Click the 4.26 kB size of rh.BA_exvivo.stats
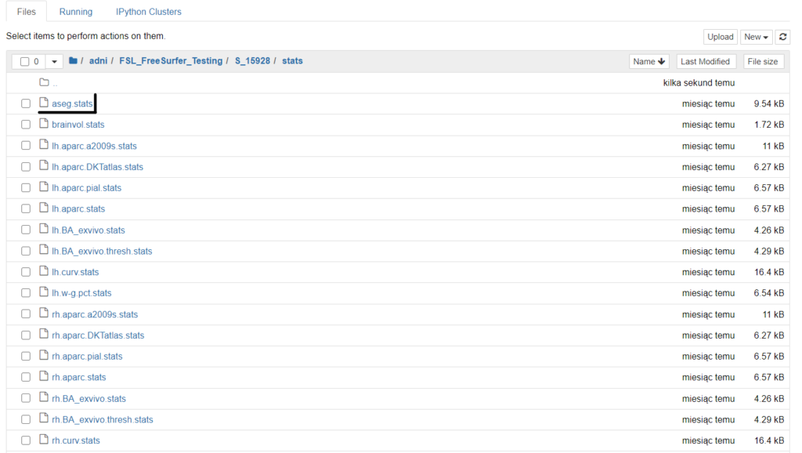Viewport: 802px width, 453px height. (x=769, y=399)
